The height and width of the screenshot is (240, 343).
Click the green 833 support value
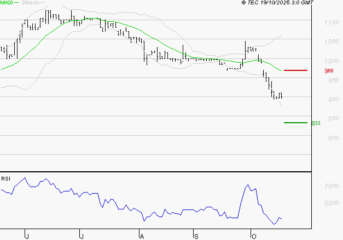point(316,123)
